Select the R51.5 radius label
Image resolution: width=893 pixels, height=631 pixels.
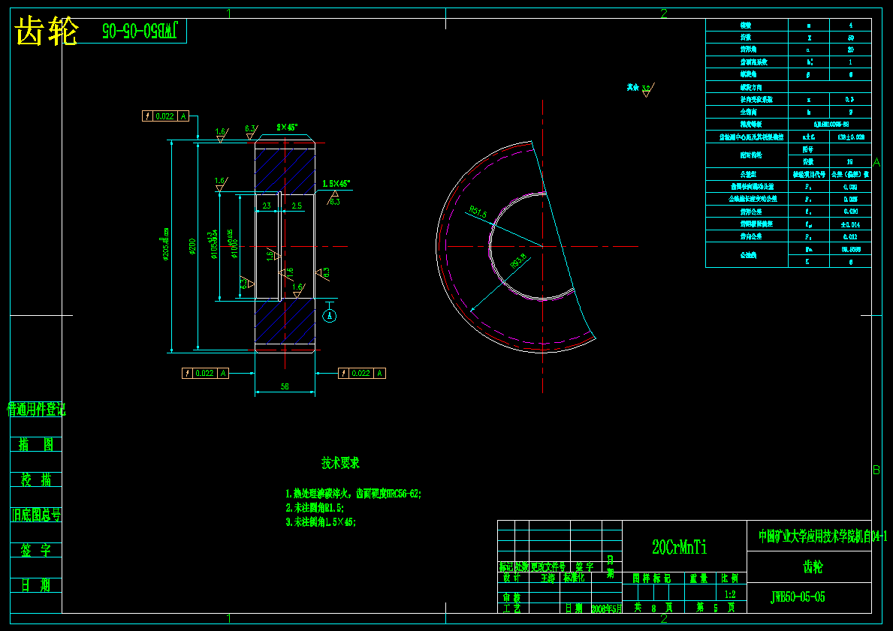click(x=478, y=213)
